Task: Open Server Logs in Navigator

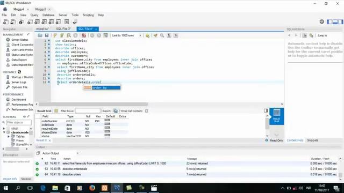Action: [19, 82]
